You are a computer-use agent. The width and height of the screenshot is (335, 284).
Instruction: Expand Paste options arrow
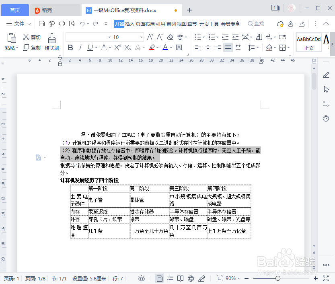pos(17,47)
